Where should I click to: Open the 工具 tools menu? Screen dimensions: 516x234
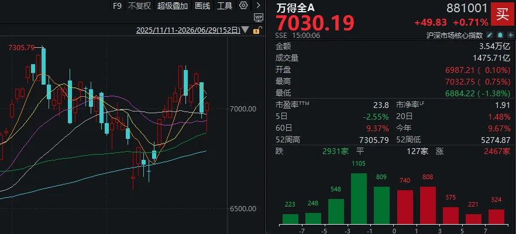pos(225,6)
